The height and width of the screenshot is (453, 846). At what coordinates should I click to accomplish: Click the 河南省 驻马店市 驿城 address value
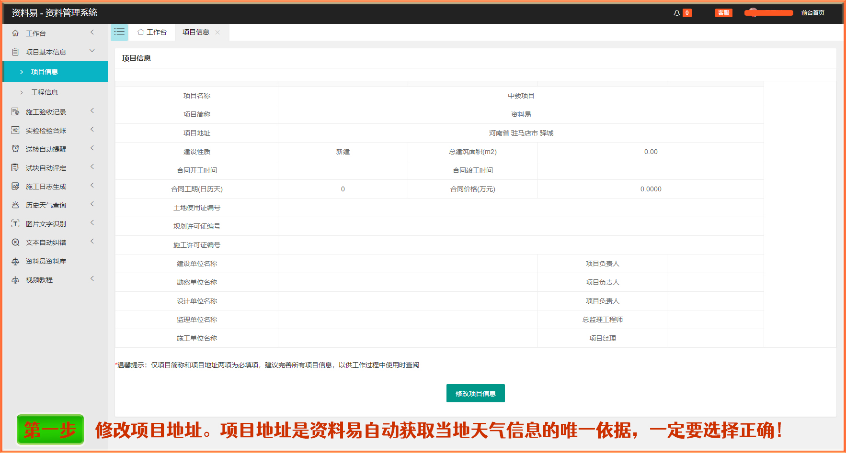[x=521, y=133]
